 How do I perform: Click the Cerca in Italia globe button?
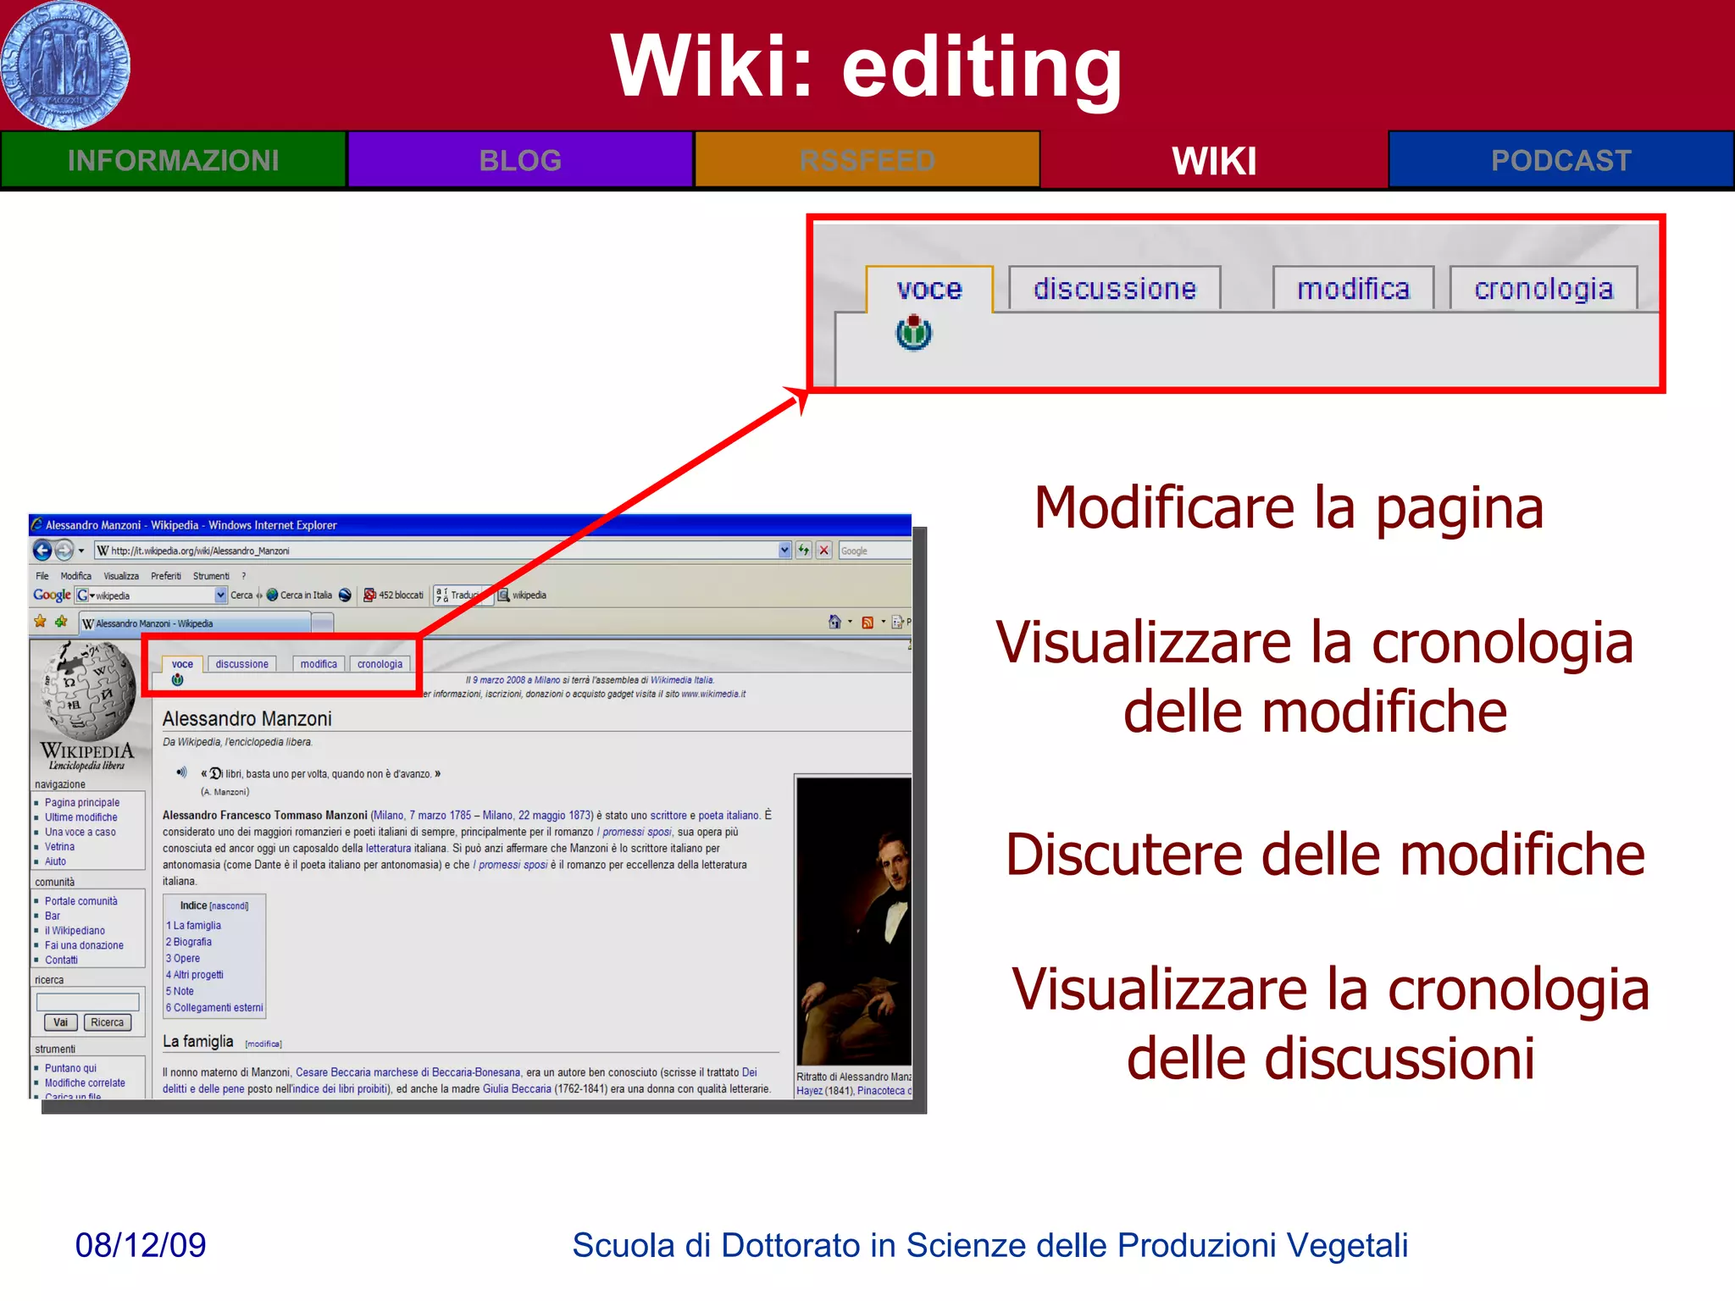[299, 595]
